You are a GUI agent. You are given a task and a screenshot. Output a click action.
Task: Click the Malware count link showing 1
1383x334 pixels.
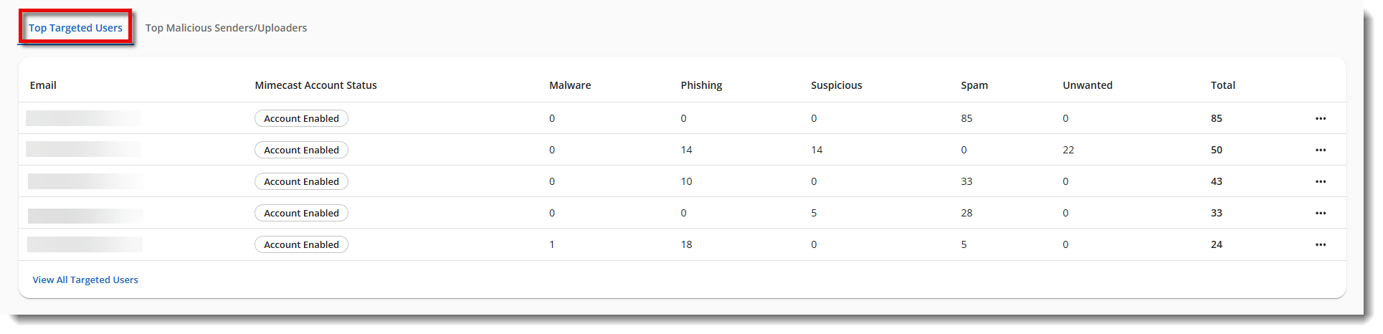[552, 244]
